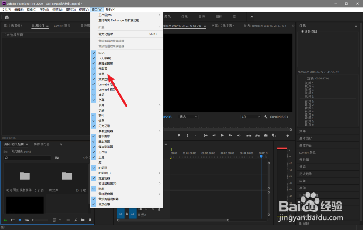
Task: Open Comparison View icon
Action: tap(274, 135)
